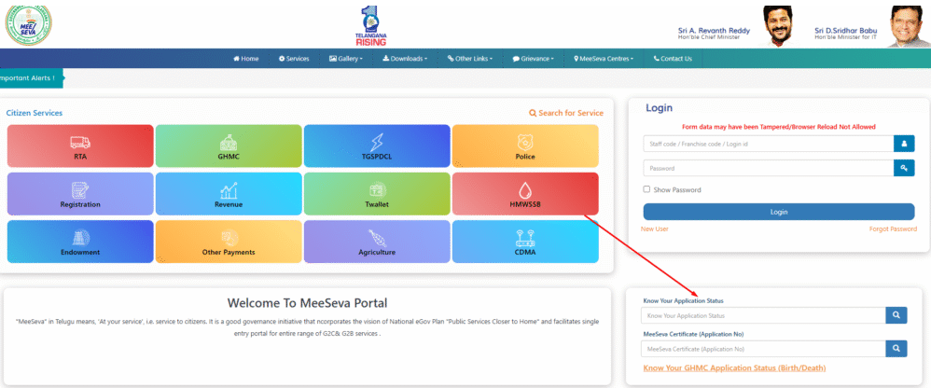Open the Police service tile
931x388 pixels.
coord(524,145)
